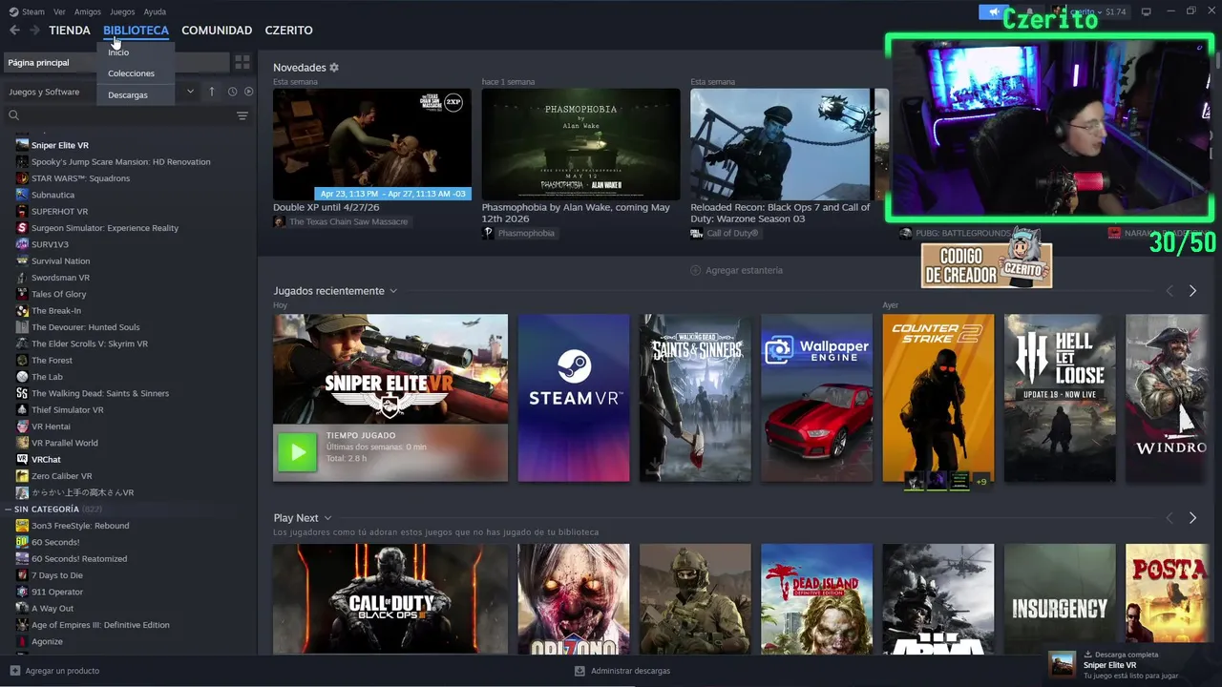
Task: Open the Play Next shelf dropdown
Action: click(x=327, y=518)
